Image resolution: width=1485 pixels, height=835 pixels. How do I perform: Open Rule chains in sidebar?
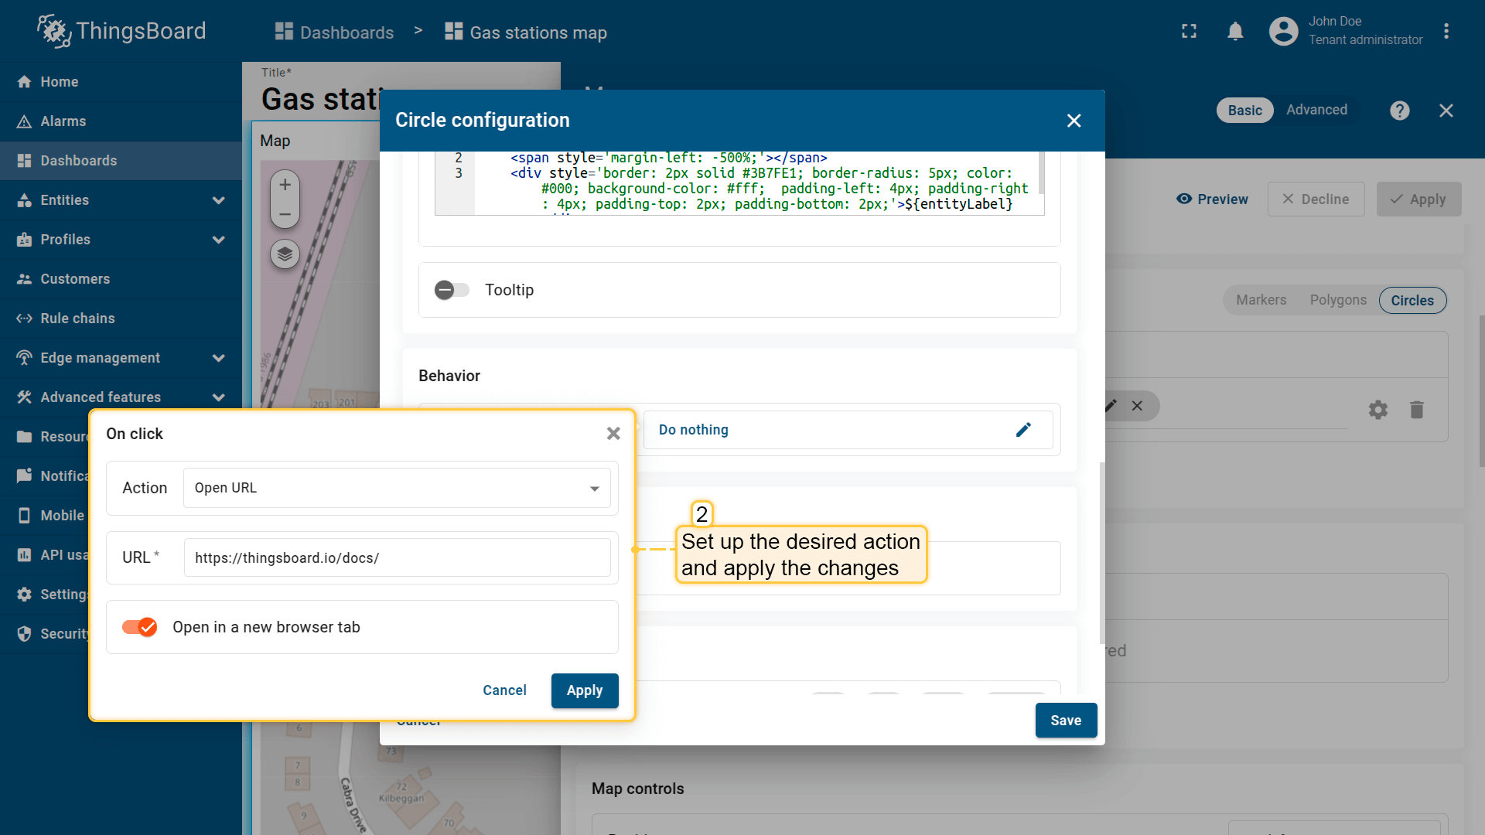click(77, 319)
